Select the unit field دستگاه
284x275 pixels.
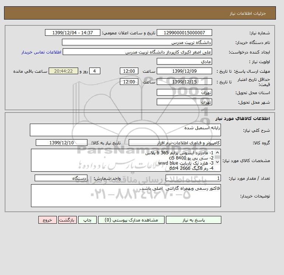(61, 178)
